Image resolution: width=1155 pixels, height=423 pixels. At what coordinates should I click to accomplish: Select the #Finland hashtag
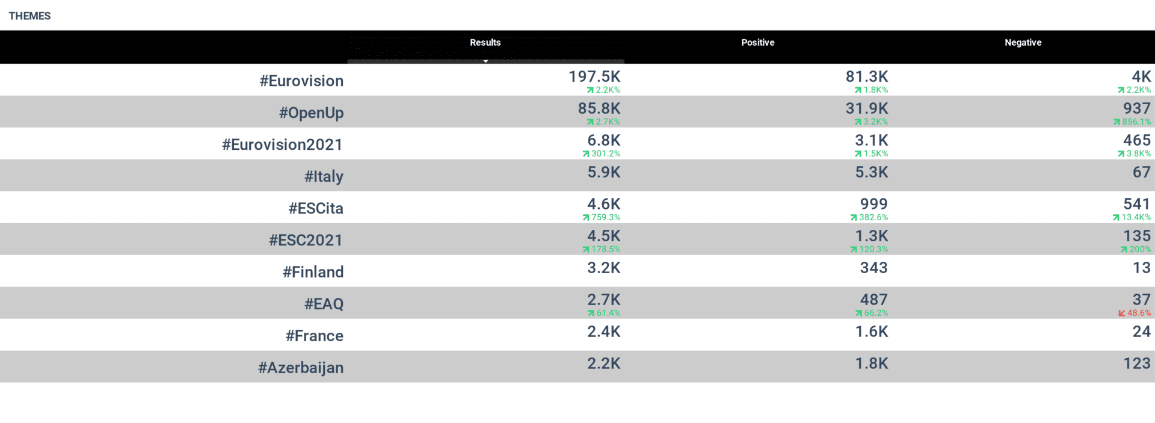click(x=313, y=272)
